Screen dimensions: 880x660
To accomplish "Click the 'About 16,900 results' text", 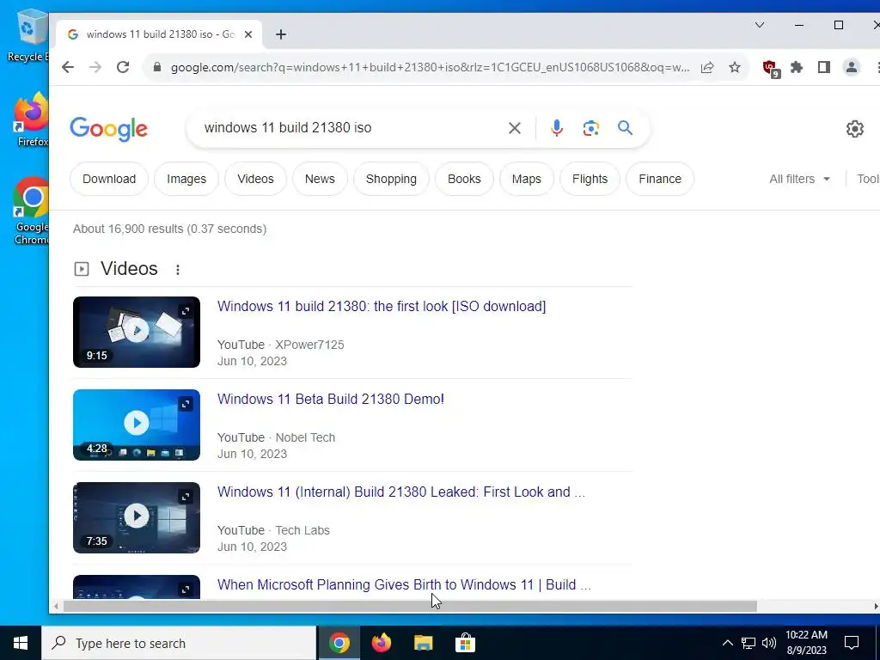I will point(169,229).
